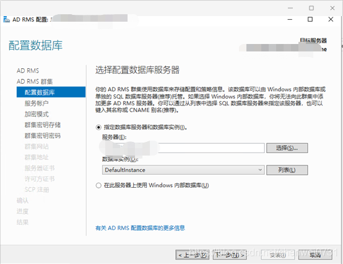This screenshot has width=343, height=264.
Task: Open the more info link about AD RMS database configuration
Action: point(140,228)
